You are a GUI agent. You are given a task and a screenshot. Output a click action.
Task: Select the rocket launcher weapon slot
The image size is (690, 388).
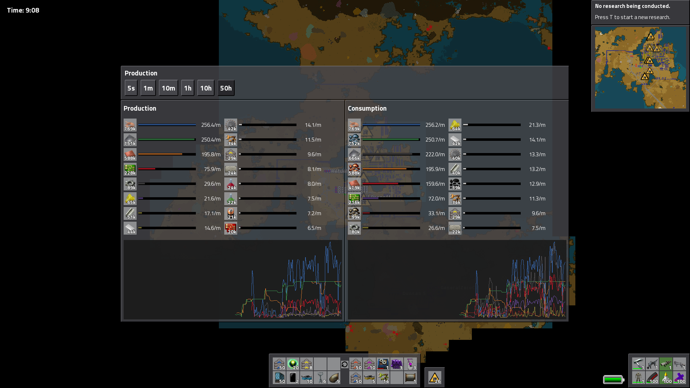coord(666,364)
